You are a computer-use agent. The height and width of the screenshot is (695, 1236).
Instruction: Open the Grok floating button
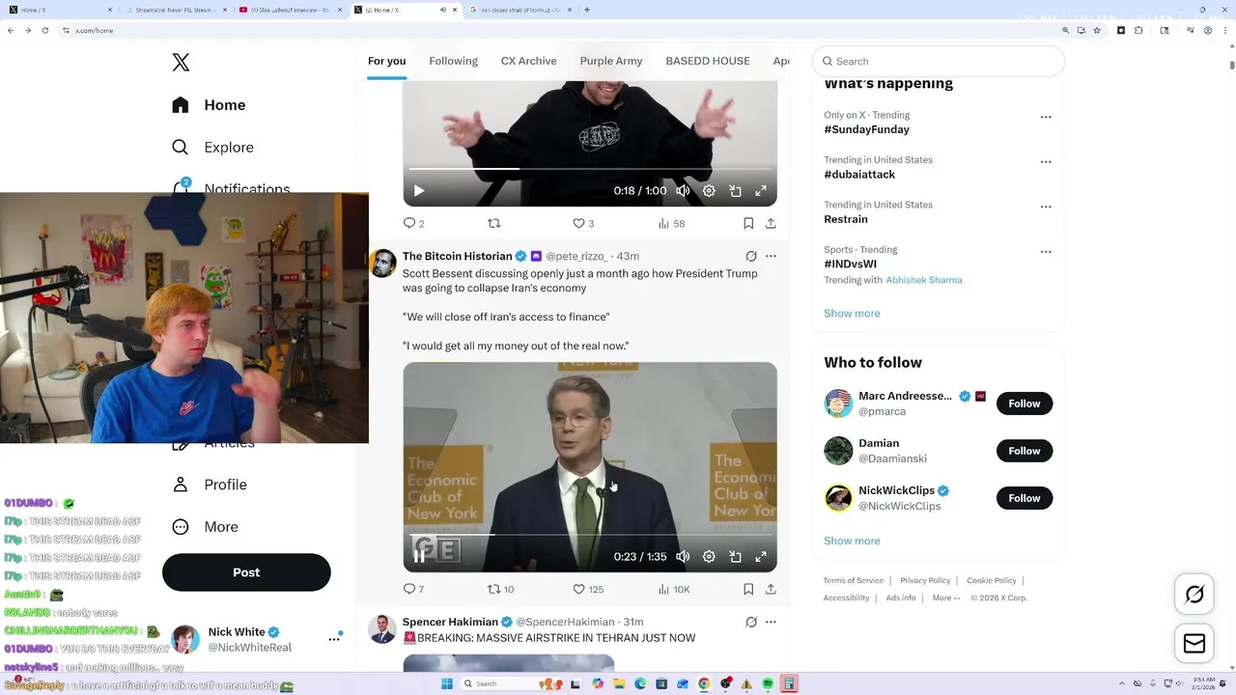tap(1194, 595)
